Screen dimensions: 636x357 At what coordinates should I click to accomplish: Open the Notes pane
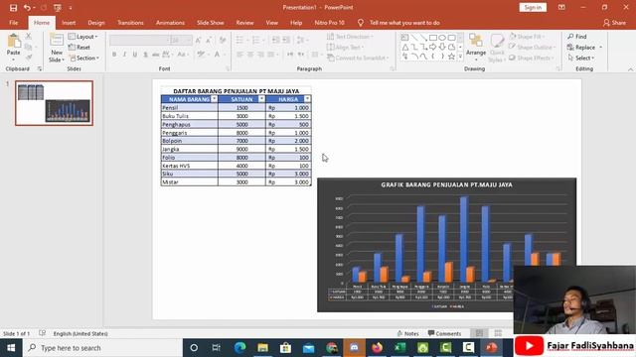(x=407, y=333)
